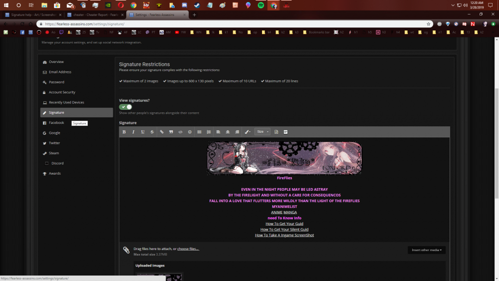
Task: Align signature text left
Action: (x=219, y=132)
